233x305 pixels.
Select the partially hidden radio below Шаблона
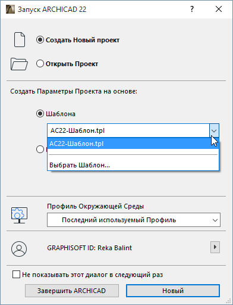coord(40,150)
